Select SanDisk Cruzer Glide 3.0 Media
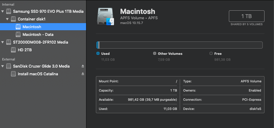 coord(43,66)
